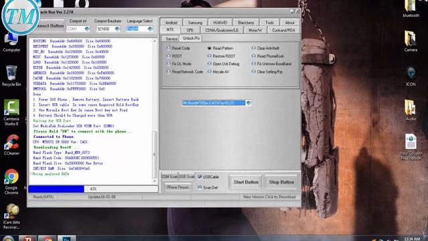Open the Tools tab
This screenshot has height=241, width=428.
270,22
